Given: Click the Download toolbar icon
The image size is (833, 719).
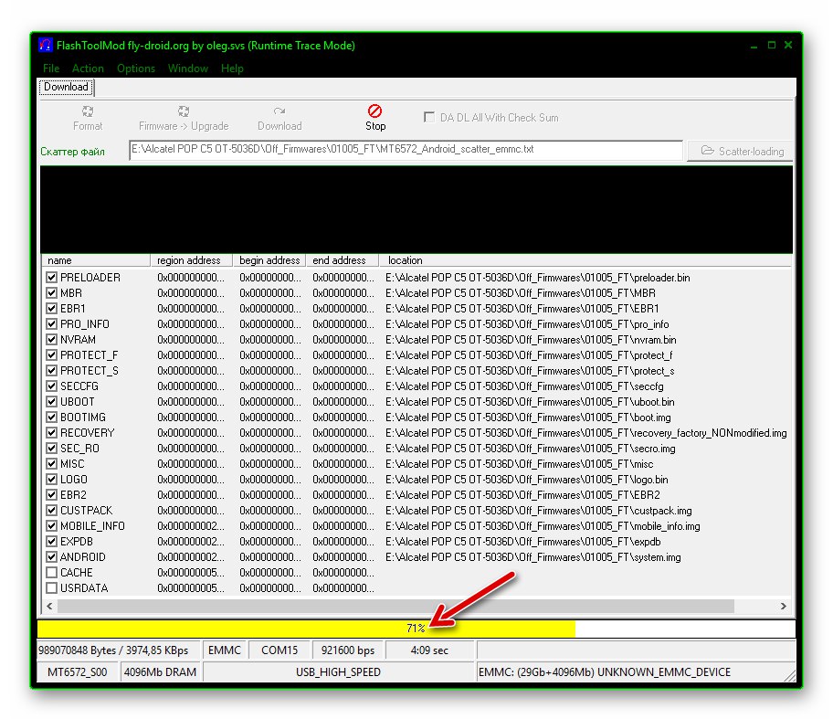Looking at the screenshot, I should pyautogui.click(x=279, y=111).
